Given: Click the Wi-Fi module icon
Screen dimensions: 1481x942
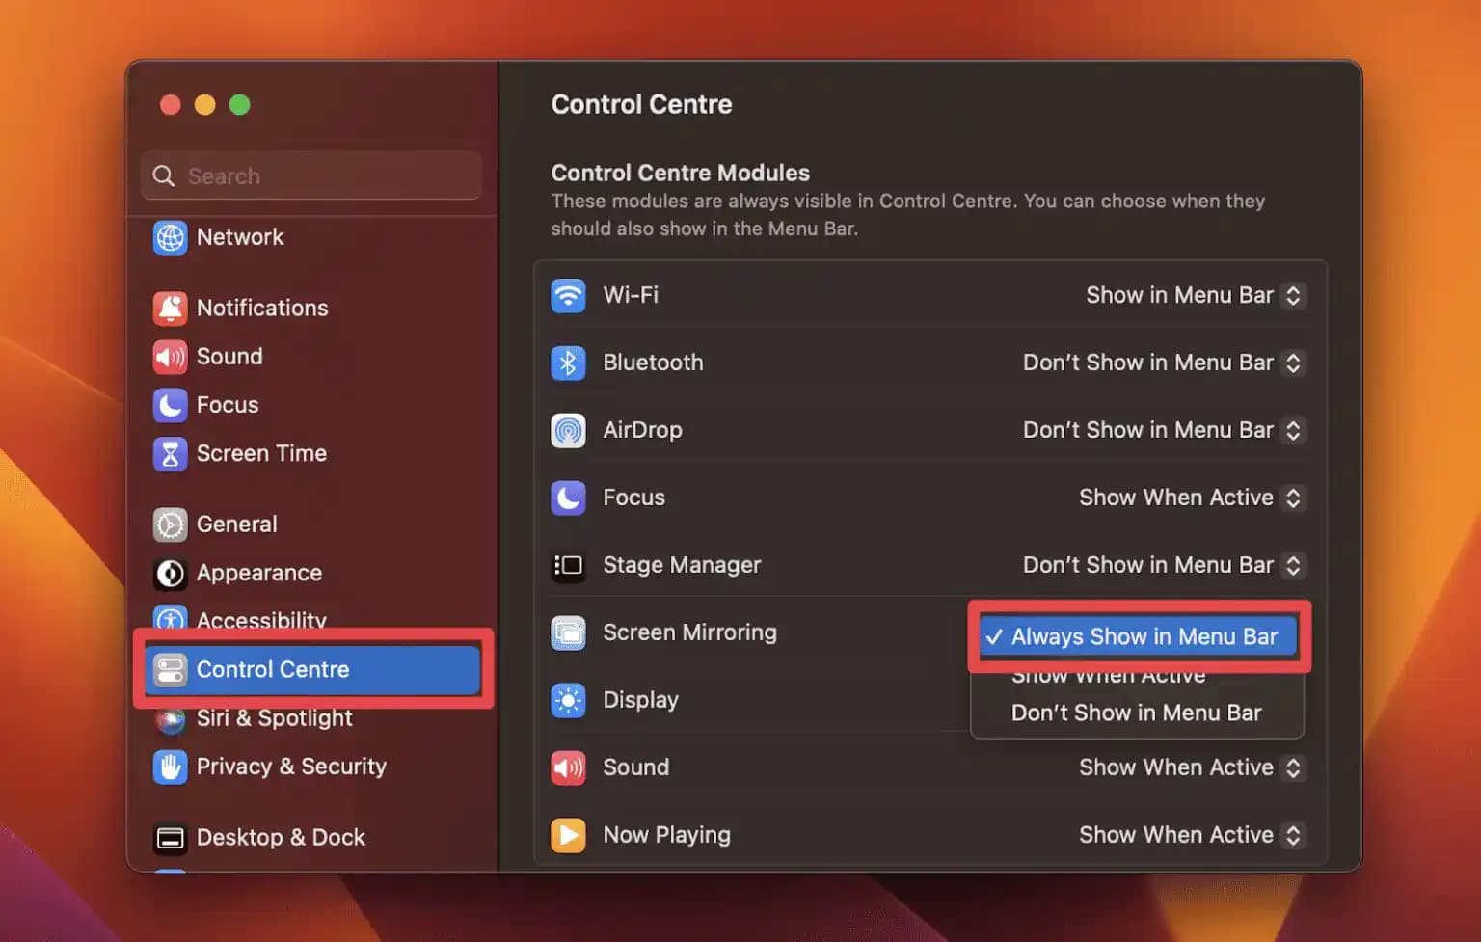Looking at the screenshot, I should 569,296.
